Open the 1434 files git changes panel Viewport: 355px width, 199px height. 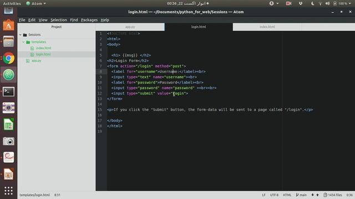[x=333, y=195]
